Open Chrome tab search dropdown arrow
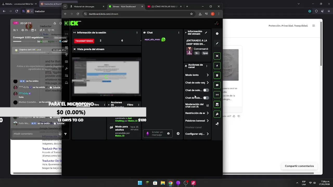Screen dimensions: 333x187 point(65,6)
